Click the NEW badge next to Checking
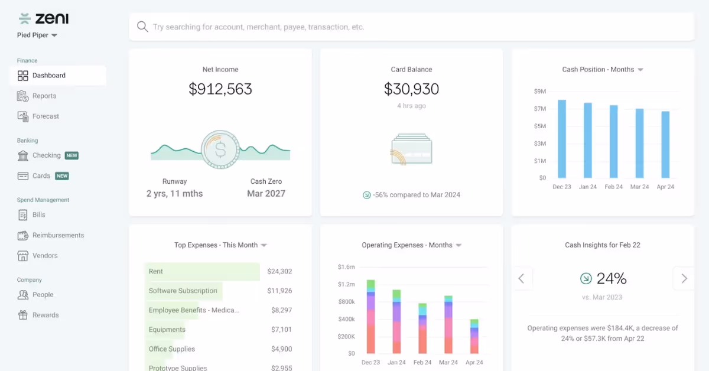709x371 pixels. (71, 155)
